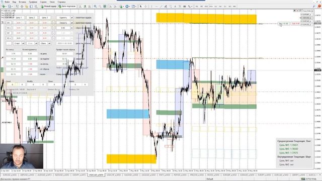This screenshot has height=181, width=322.
Task: Toggle the Market Watch panel icon
Action: tap(17, 7)
